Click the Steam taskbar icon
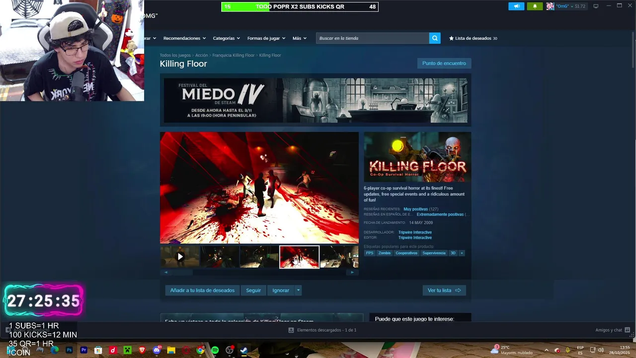The image size is (636, 358). tap(244, 350)
